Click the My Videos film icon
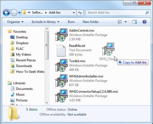This screenshot has height=124, width=153. 12,54
